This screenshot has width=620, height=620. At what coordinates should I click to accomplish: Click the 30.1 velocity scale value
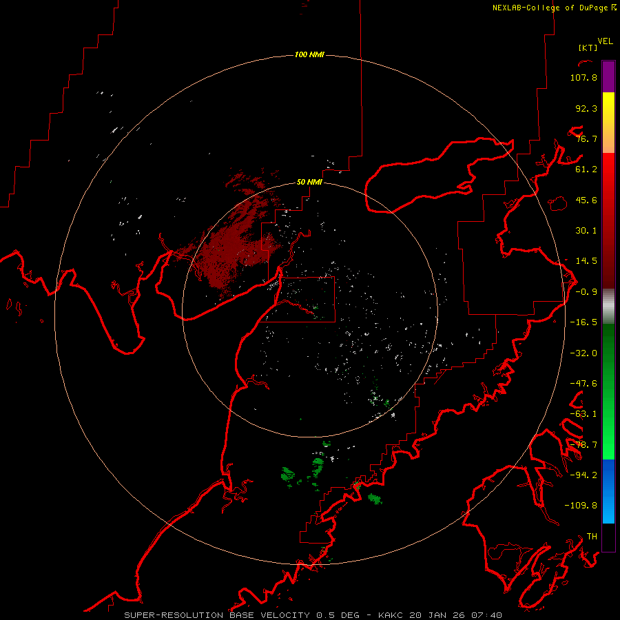(586, 231)
